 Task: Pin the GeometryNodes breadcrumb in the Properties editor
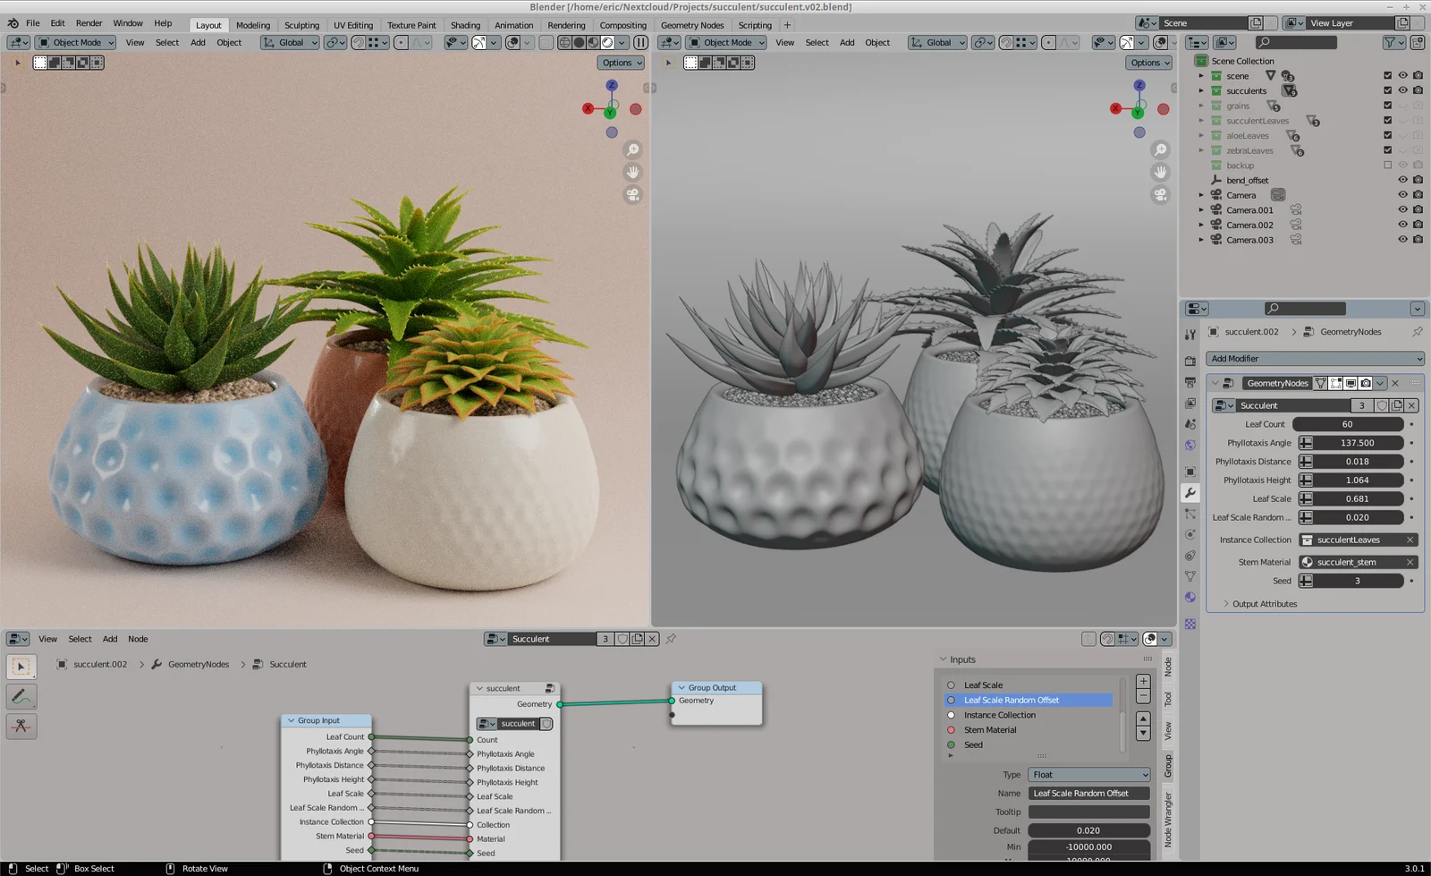pos(1418,331)
